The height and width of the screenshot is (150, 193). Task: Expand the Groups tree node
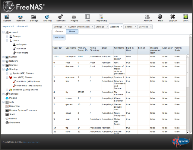pos(7,36)
